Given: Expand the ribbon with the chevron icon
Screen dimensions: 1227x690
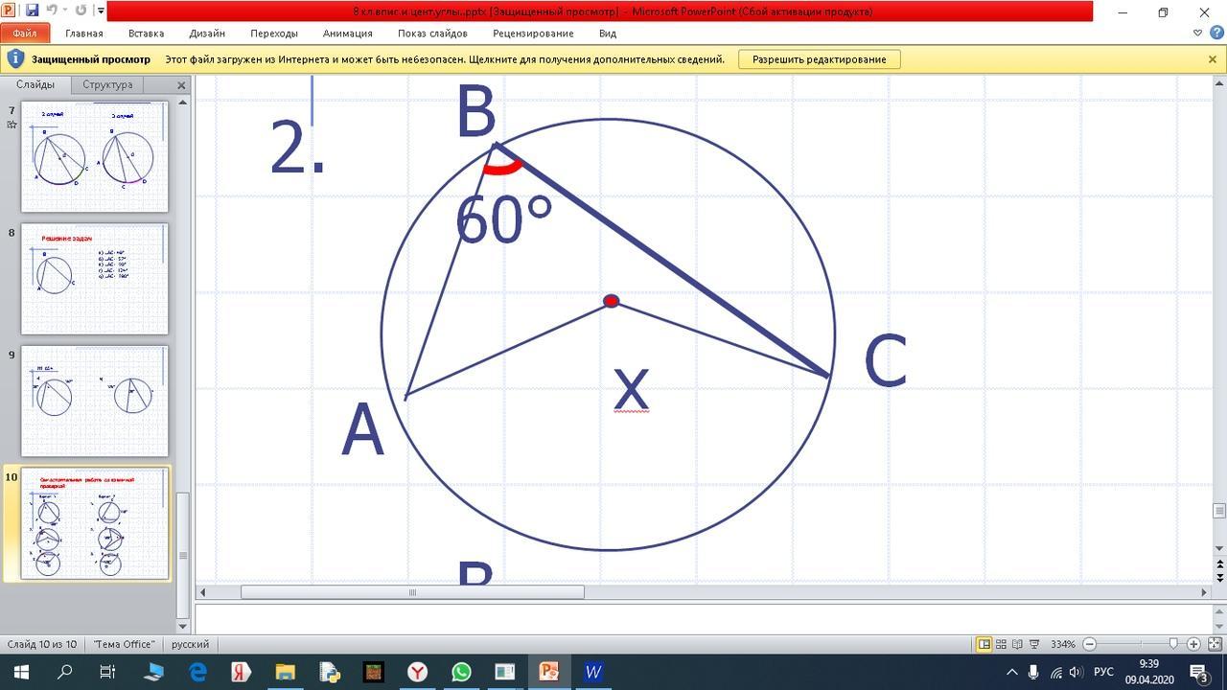Looking at the screenshot, I should (x=1197, y=34).
